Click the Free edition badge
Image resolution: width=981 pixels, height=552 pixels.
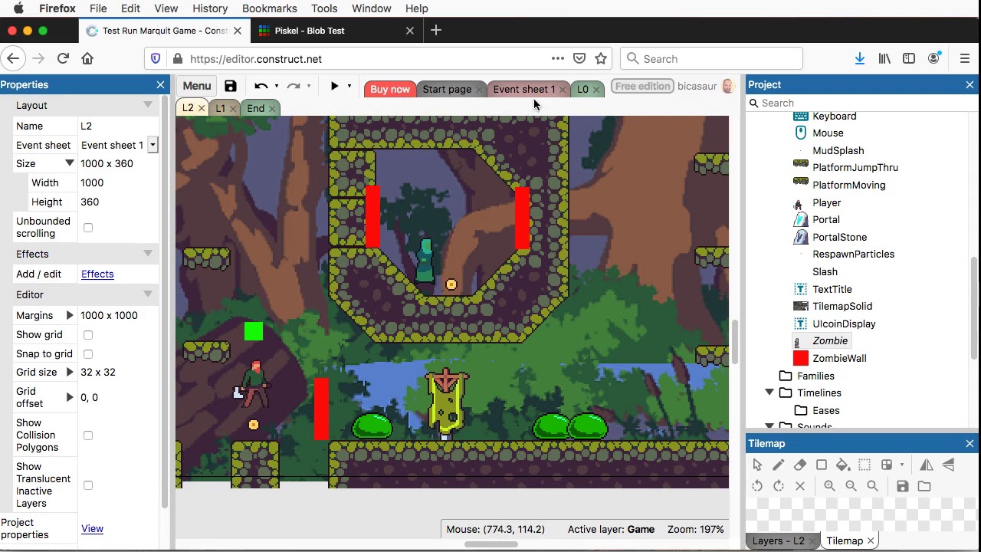[x=642, y=86]
